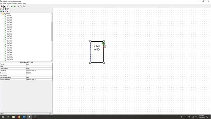Move circuit up with blue up arrow
Image resolution: width=211 pixels, height=119 pixels.
coord(3,12)
